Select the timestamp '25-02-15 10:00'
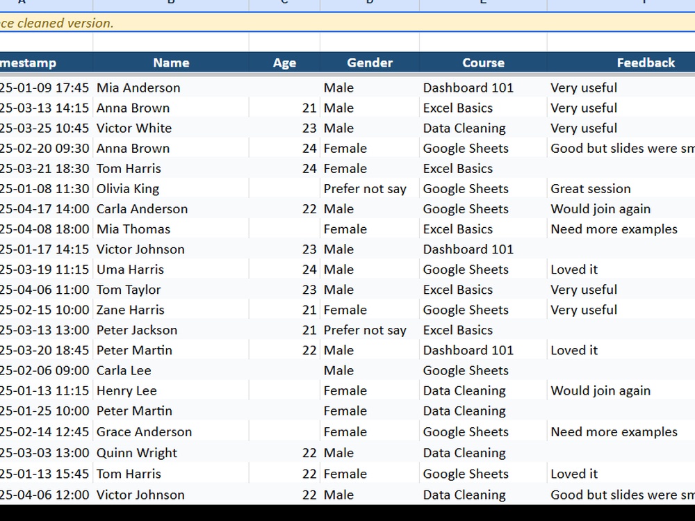 coord(44,310)
